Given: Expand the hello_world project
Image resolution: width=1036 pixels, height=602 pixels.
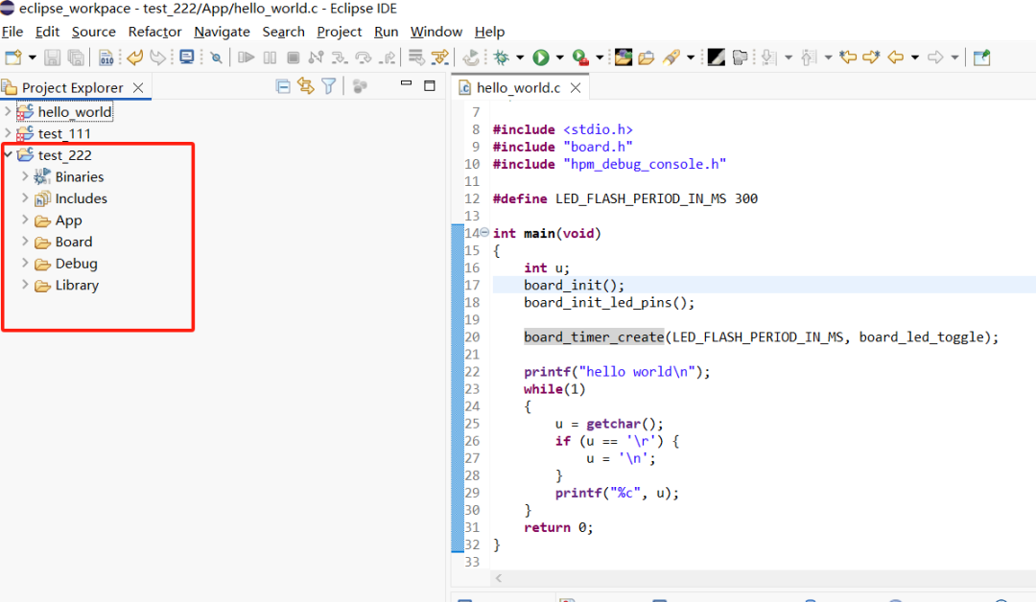Looking at the screenshot, I should [8, 111].
